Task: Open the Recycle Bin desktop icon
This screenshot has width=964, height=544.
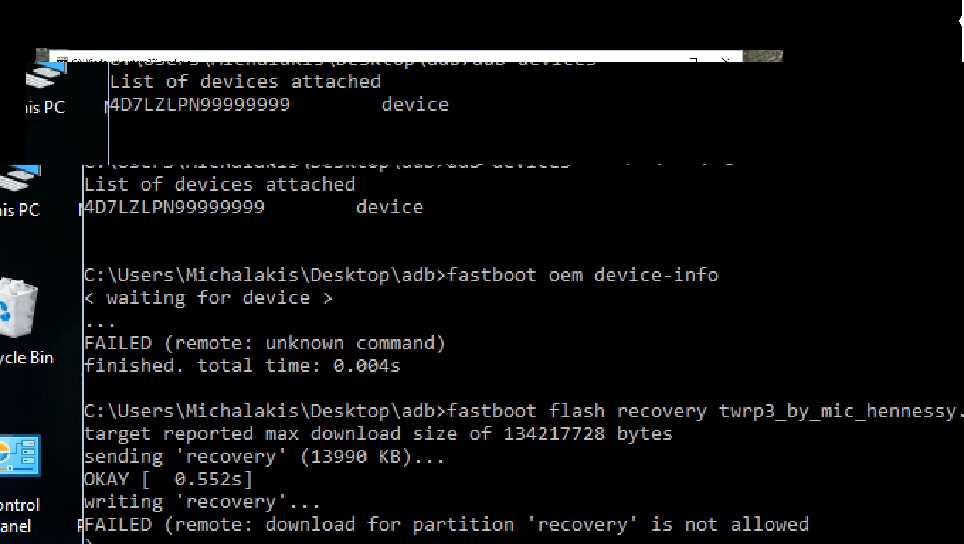Action: [x=20, y=309]
